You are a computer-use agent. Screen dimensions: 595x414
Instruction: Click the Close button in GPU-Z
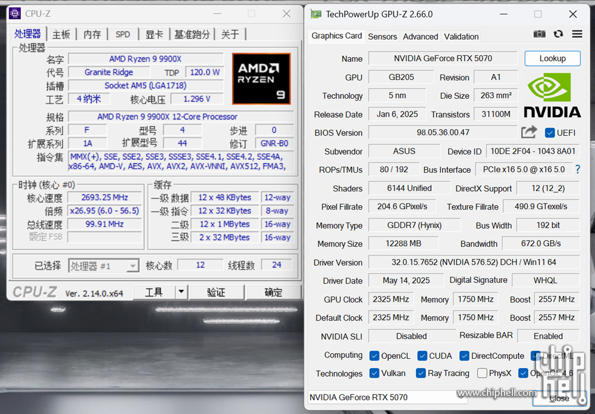coord(559,398)
